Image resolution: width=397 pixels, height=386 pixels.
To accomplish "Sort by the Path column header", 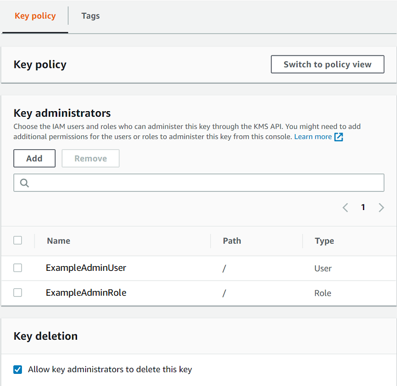I will (231, 241).
